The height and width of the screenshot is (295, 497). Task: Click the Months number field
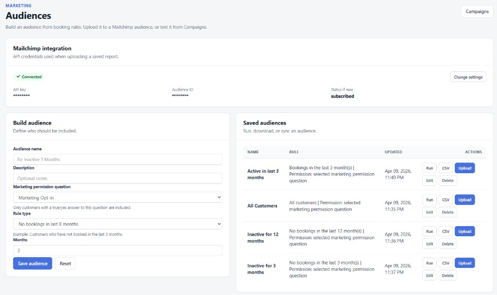click(117, 250)
